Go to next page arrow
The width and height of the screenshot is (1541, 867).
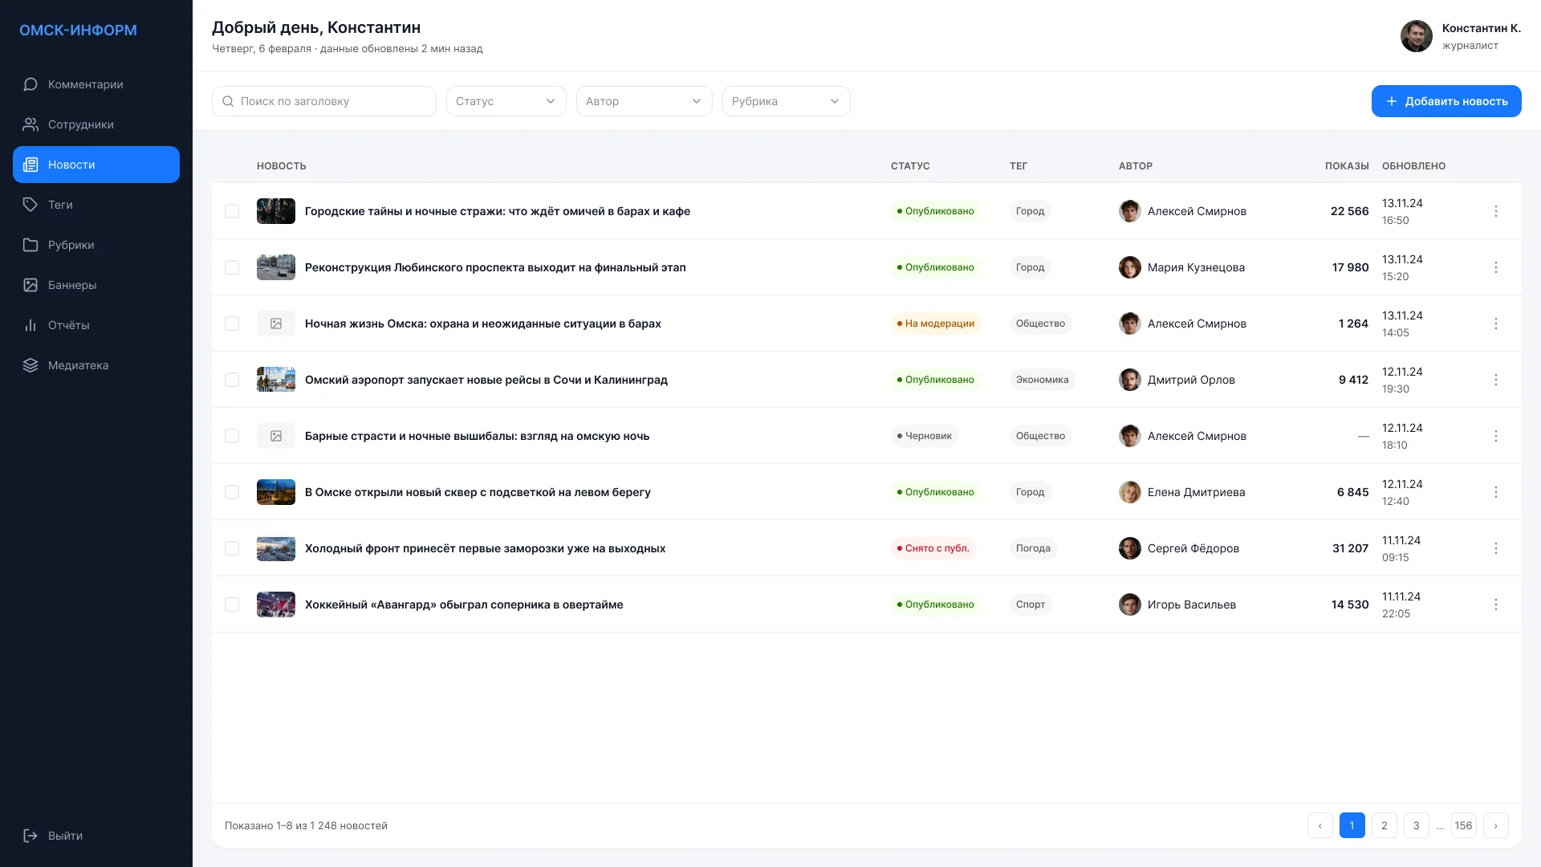(x=1496, y=825)
